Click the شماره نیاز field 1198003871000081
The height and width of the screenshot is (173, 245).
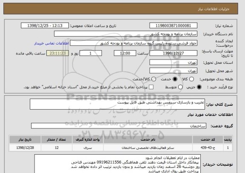(173, 26)
